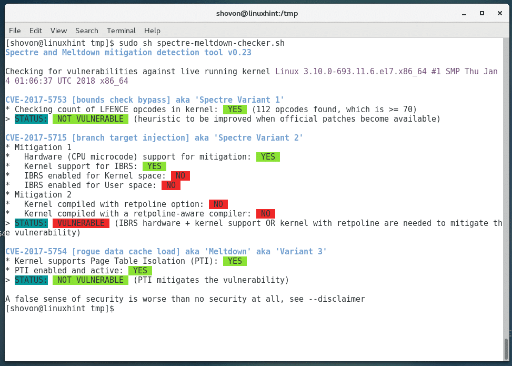Open the Terminal menu

point(121,31)
